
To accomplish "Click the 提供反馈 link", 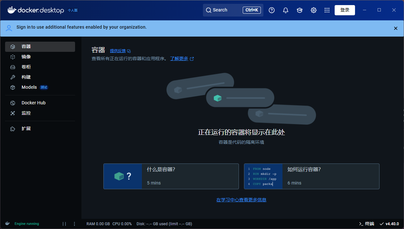I will click(118, 51).
